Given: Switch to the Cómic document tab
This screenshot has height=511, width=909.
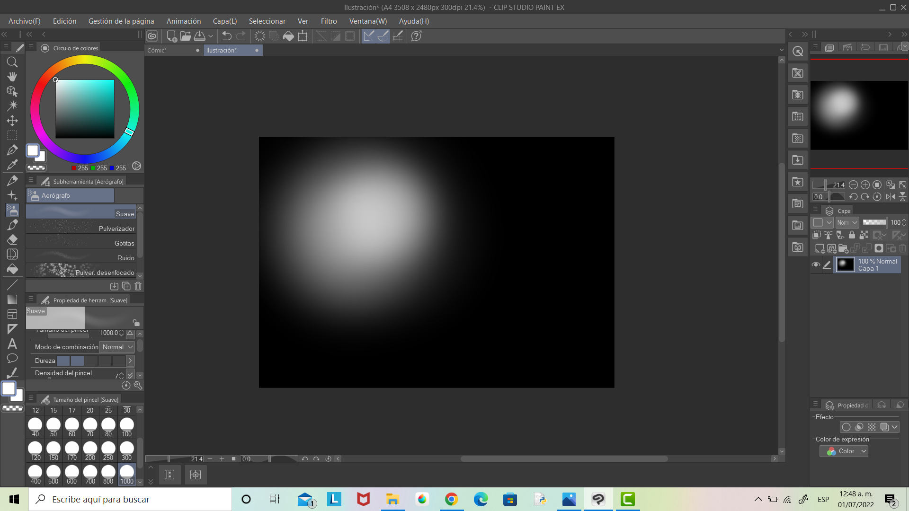Looking at the screenshot, I should [157, 51].
